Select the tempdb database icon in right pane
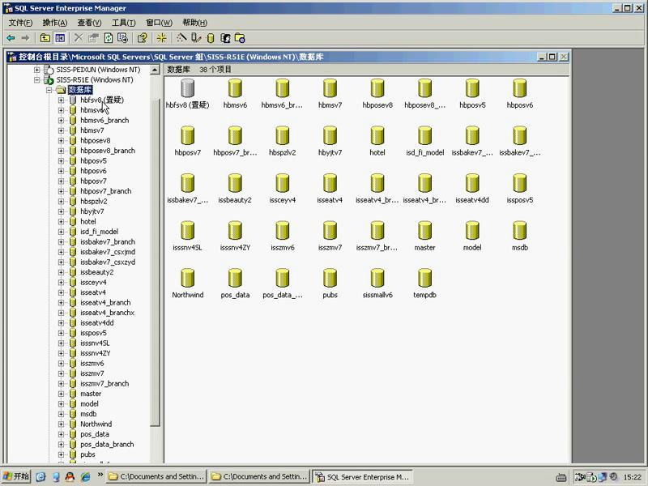Image resolution: width=648 pixels, height=486 pixels. [424, 278]
